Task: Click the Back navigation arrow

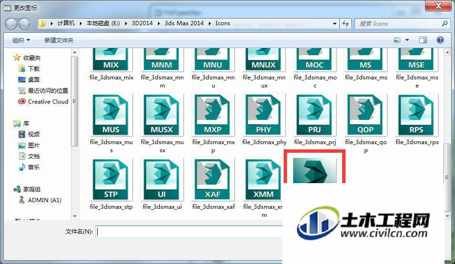Action: pos(11,23)
